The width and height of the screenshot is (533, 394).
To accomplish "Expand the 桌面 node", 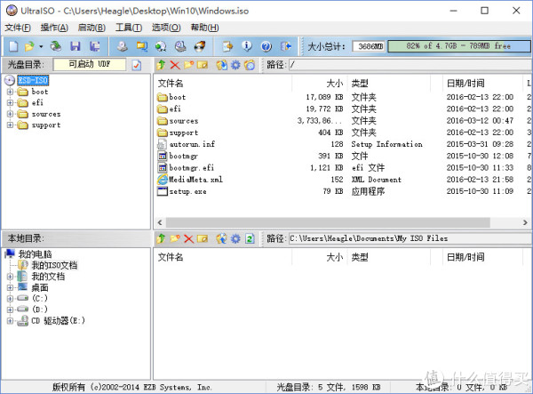I will tap(10, 287).
